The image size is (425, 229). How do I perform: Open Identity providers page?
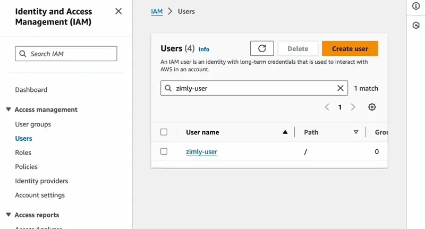[41, 181]
